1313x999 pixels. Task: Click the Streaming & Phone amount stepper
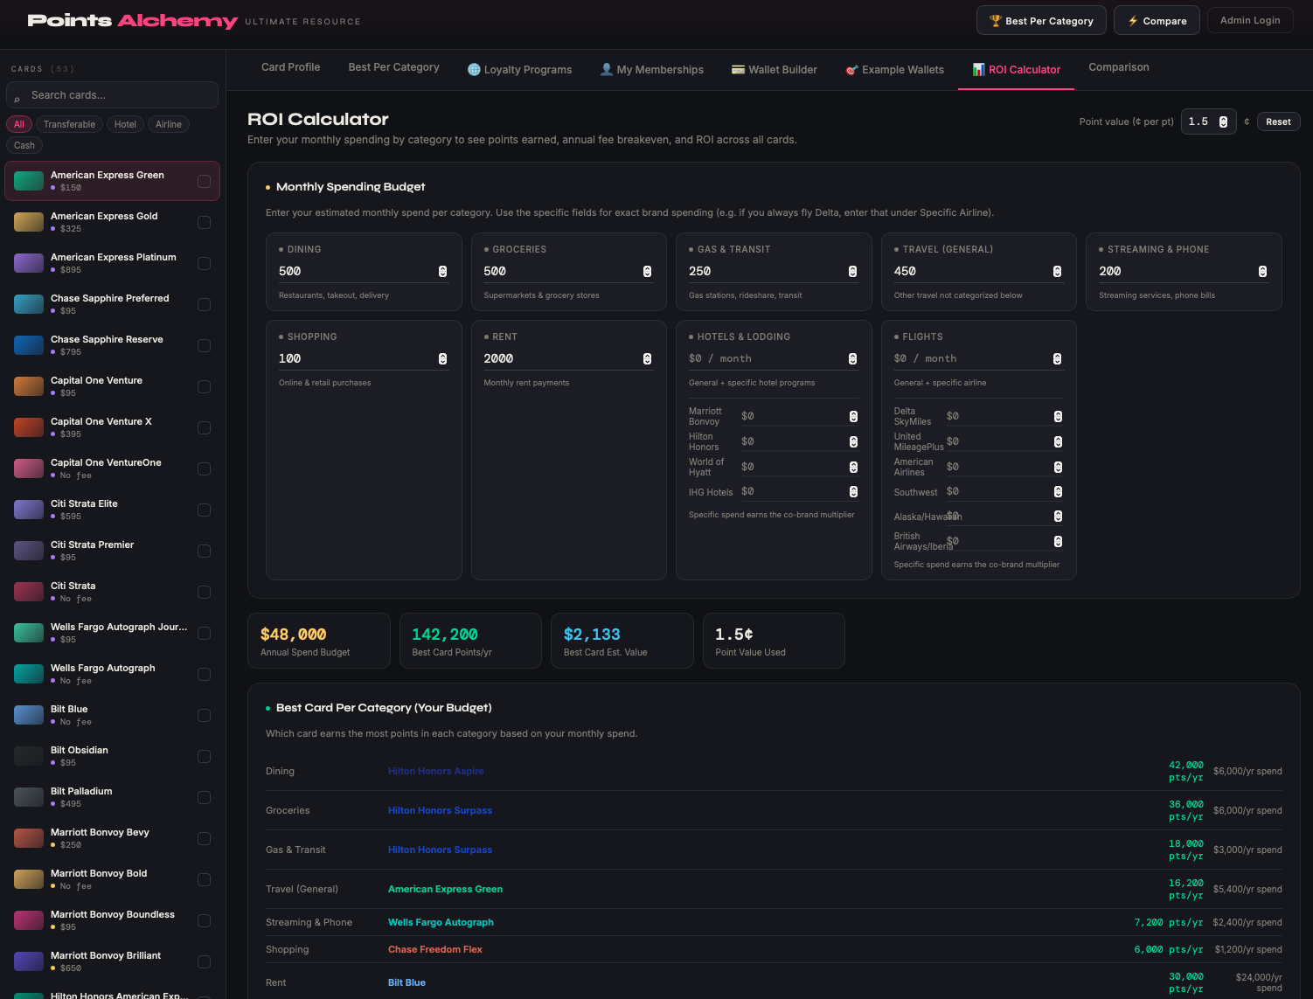coord(1262,272)
